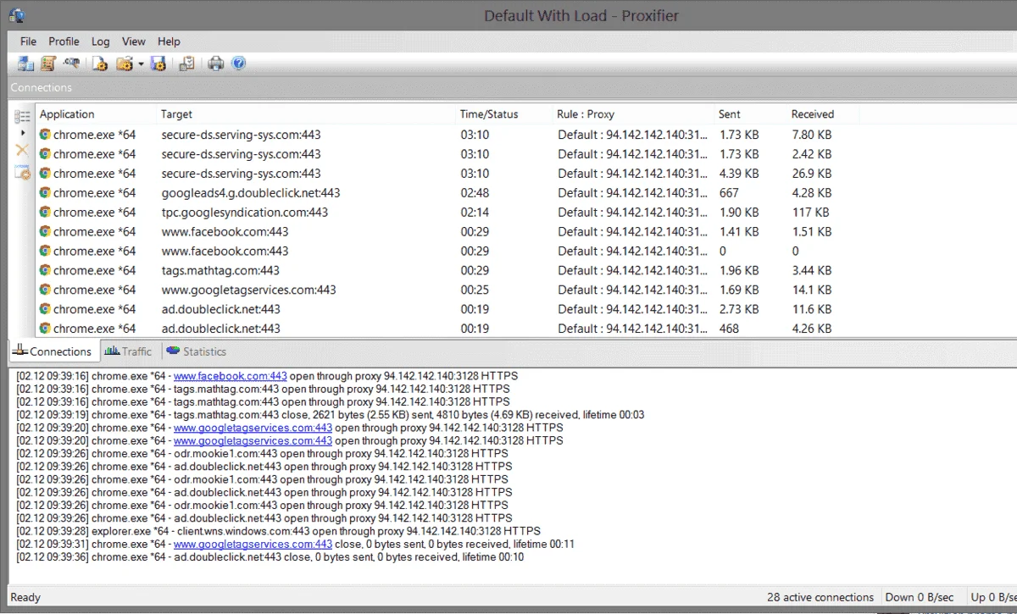Screen dimensions: 1017x614
Task: Select the tpc.googlesyndication.com:443 target cell
Action: click(245, 213)
